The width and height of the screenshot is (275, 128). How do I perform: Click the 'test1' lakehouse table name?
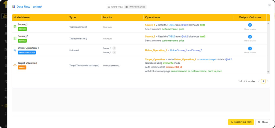click(x=203, y=25)
